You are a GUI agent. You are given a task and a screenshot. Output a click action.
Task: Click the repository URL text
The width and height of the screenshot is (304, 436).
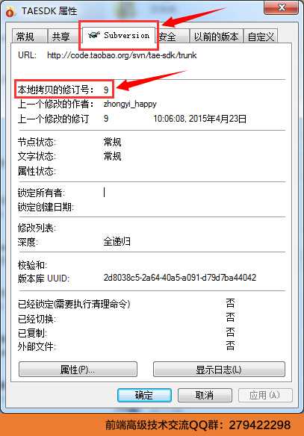pyautogui.click(x=122, y=55)
